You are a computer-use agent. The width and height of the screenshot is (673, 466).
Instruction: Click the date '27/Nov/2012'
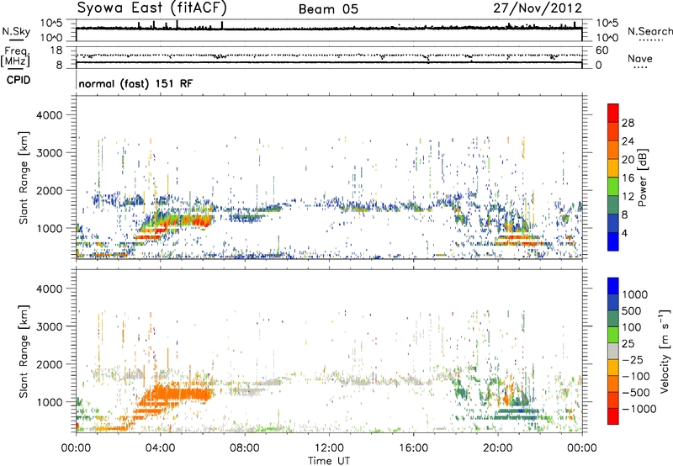tap(538, 8)
